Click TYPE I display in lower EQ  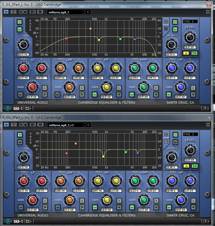click(x=190, y=135)
